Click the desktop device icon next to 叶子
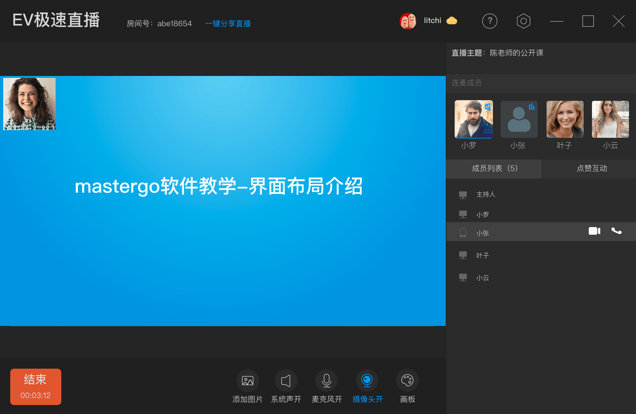Viewport: 636px width, 414px height. coord(463,255)
